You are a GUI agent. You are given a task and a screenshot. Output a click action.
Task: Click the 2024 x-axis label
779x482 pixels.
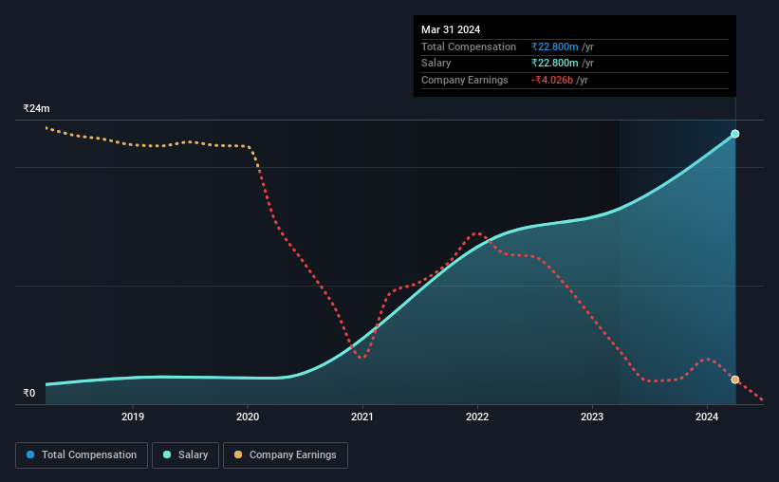pos(707,417)
